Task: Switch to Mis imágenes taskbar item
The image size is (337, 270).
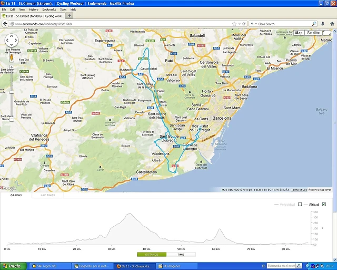Action: point(177,266)
